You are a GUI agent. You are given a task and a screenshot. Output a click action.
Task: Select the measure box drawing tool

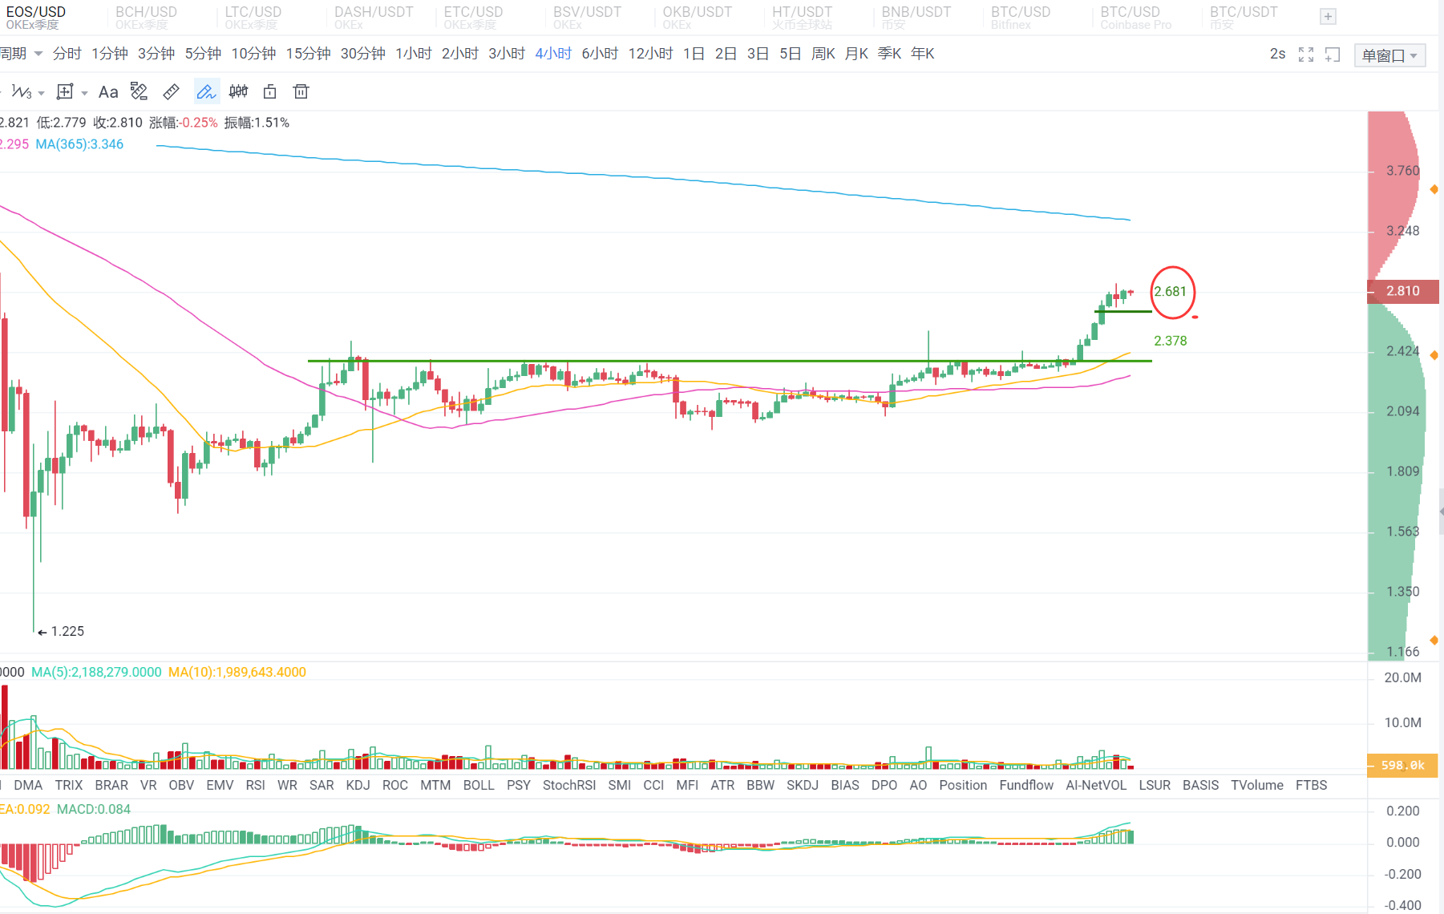[65, 92]
